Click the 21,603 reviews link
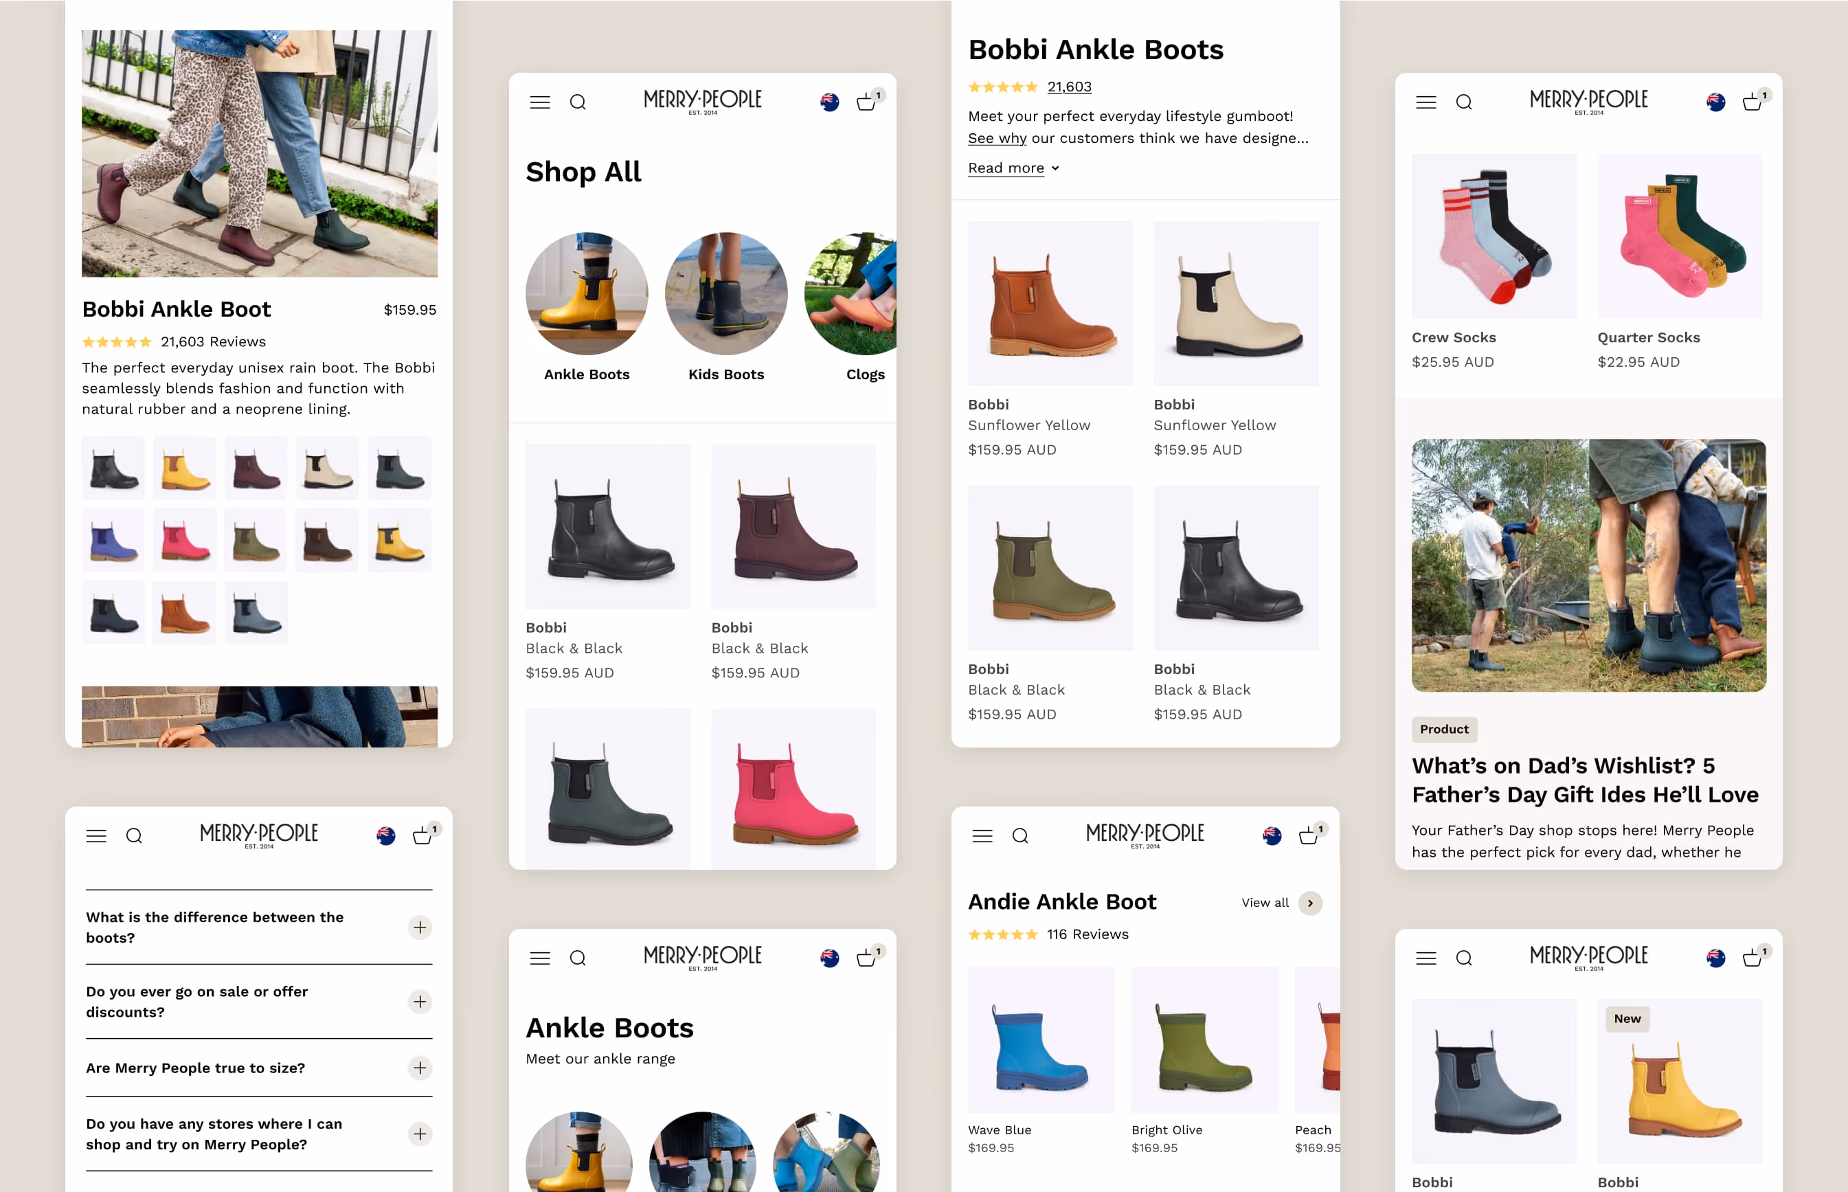 tap(1069, 87)
